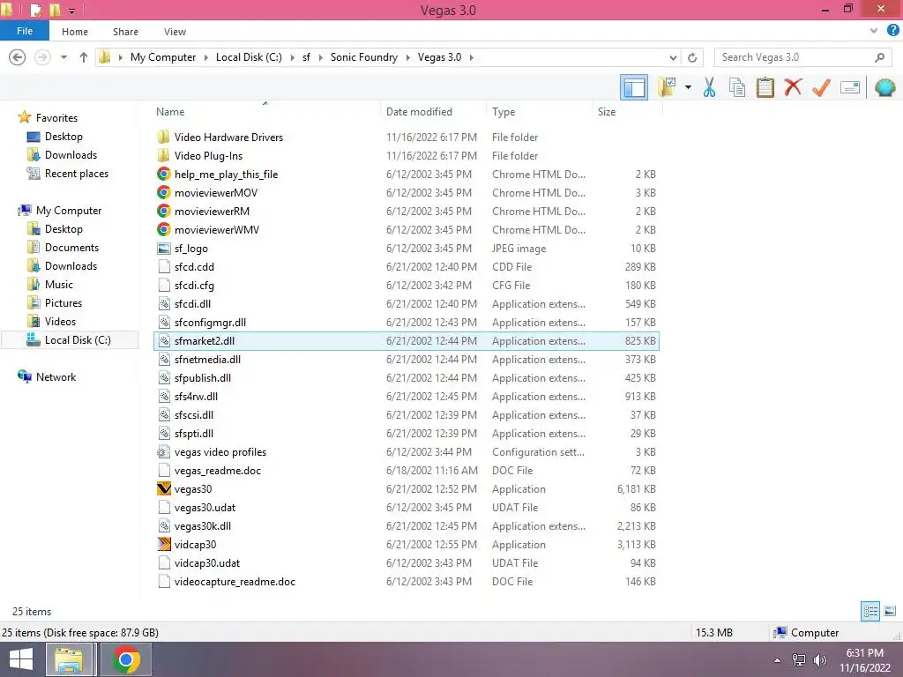Open the Share ribbon tab
The width and height of the screenshot is (903, 677).
click(x=125, y=32)
